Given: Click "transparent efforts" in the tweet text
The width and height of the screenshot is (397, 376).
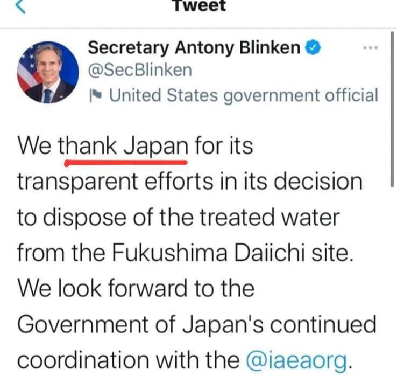Looking at the screenshot, I should point(115,182).
